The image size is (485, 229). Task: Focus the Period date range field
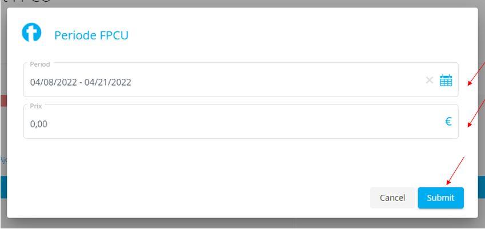tap(241, 80)
